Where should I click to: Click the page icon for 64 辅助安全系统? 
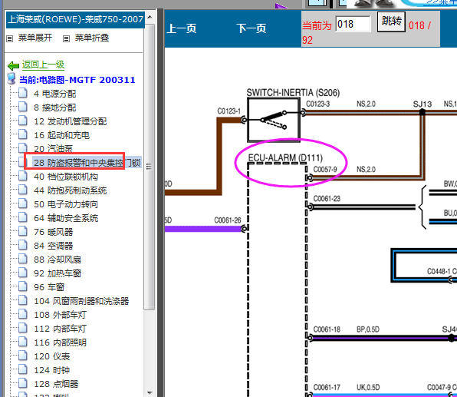click(x=23, y=217)
